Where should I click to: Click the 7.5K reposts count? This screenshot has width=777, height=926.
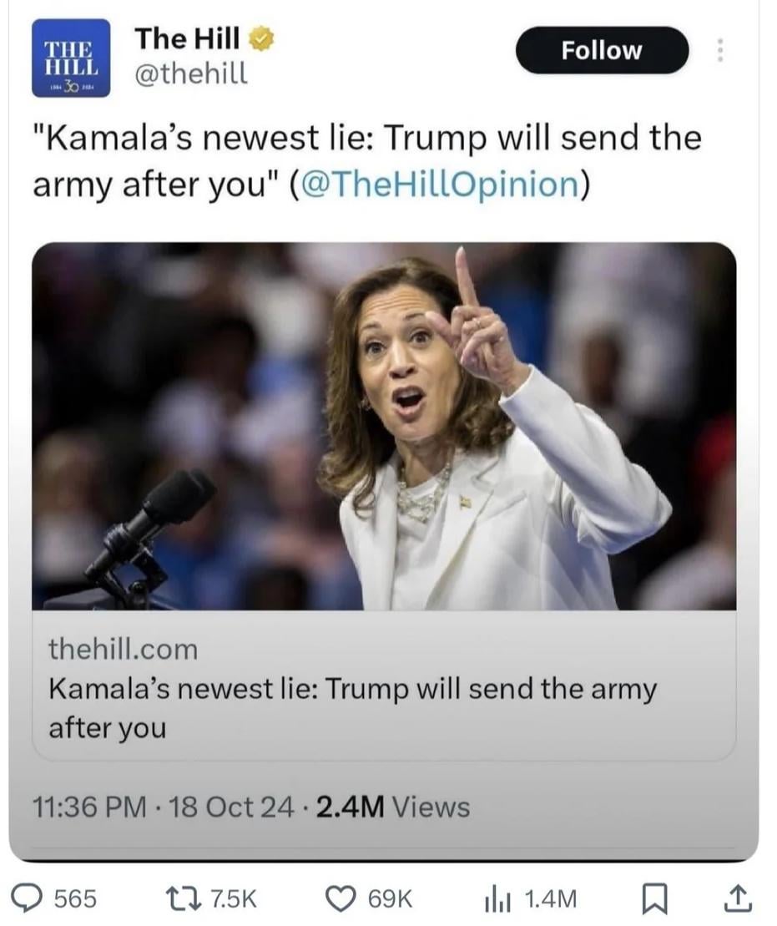pyautogui.click(x=234, y=898)
